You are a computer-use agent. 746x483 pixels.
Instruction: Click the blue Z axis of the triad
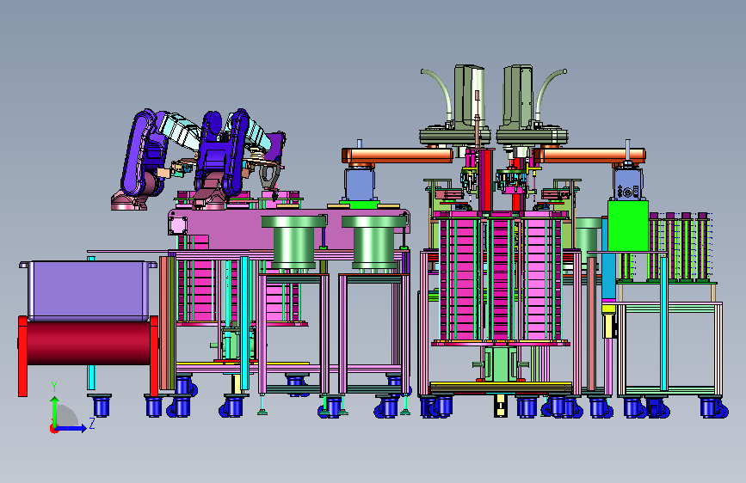click(x=71, y=428)
